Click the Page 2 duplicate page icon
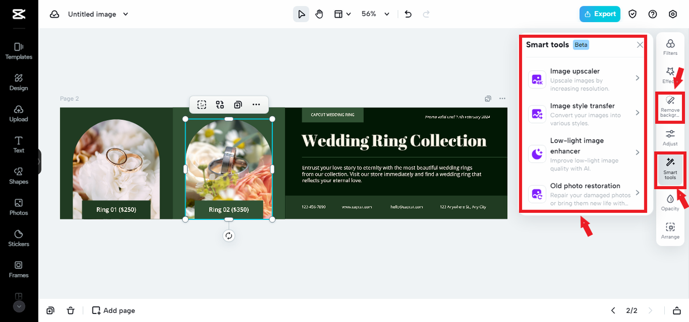Viewport: 689px width, 322px height. pyautogui.click(x=488, y=99)
